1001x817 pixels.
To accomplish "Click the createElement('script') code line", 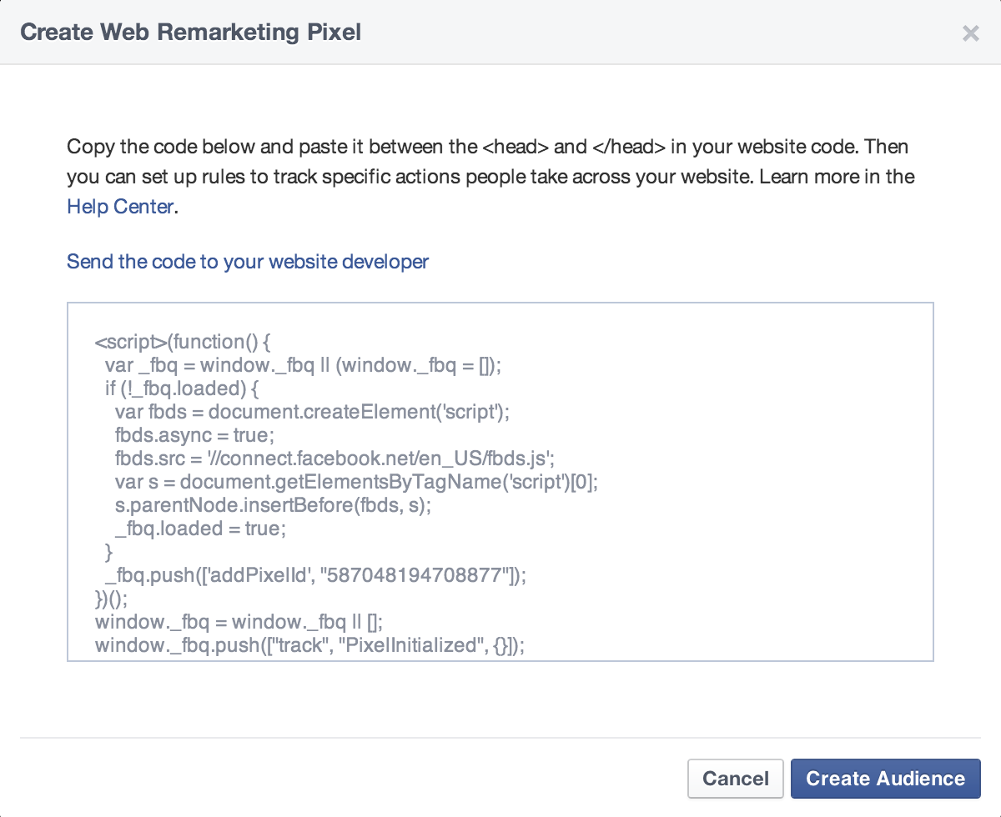I will click(312, 412).
